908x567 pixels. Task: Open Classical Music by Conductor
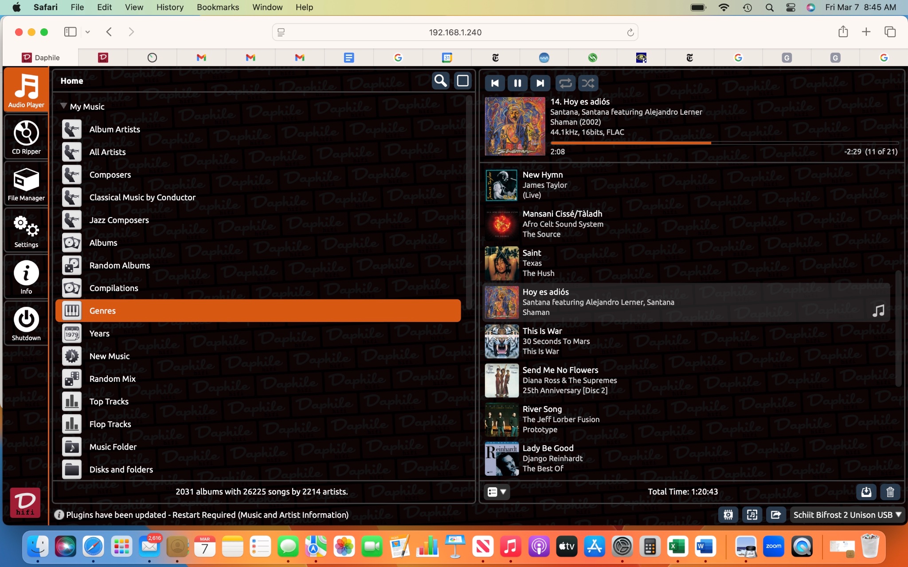[258, 197]
